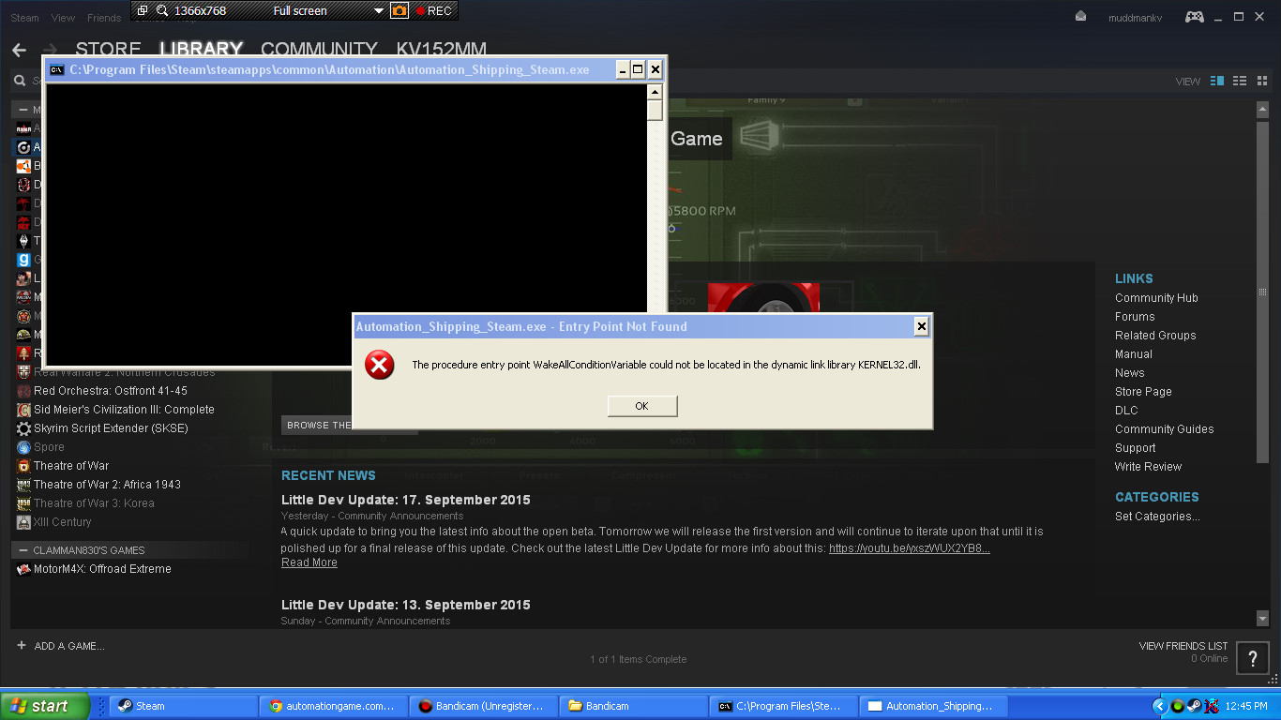The image size is (1281, 720).
Task: Open the youtu.be link in the news
Action: (910, 548)
